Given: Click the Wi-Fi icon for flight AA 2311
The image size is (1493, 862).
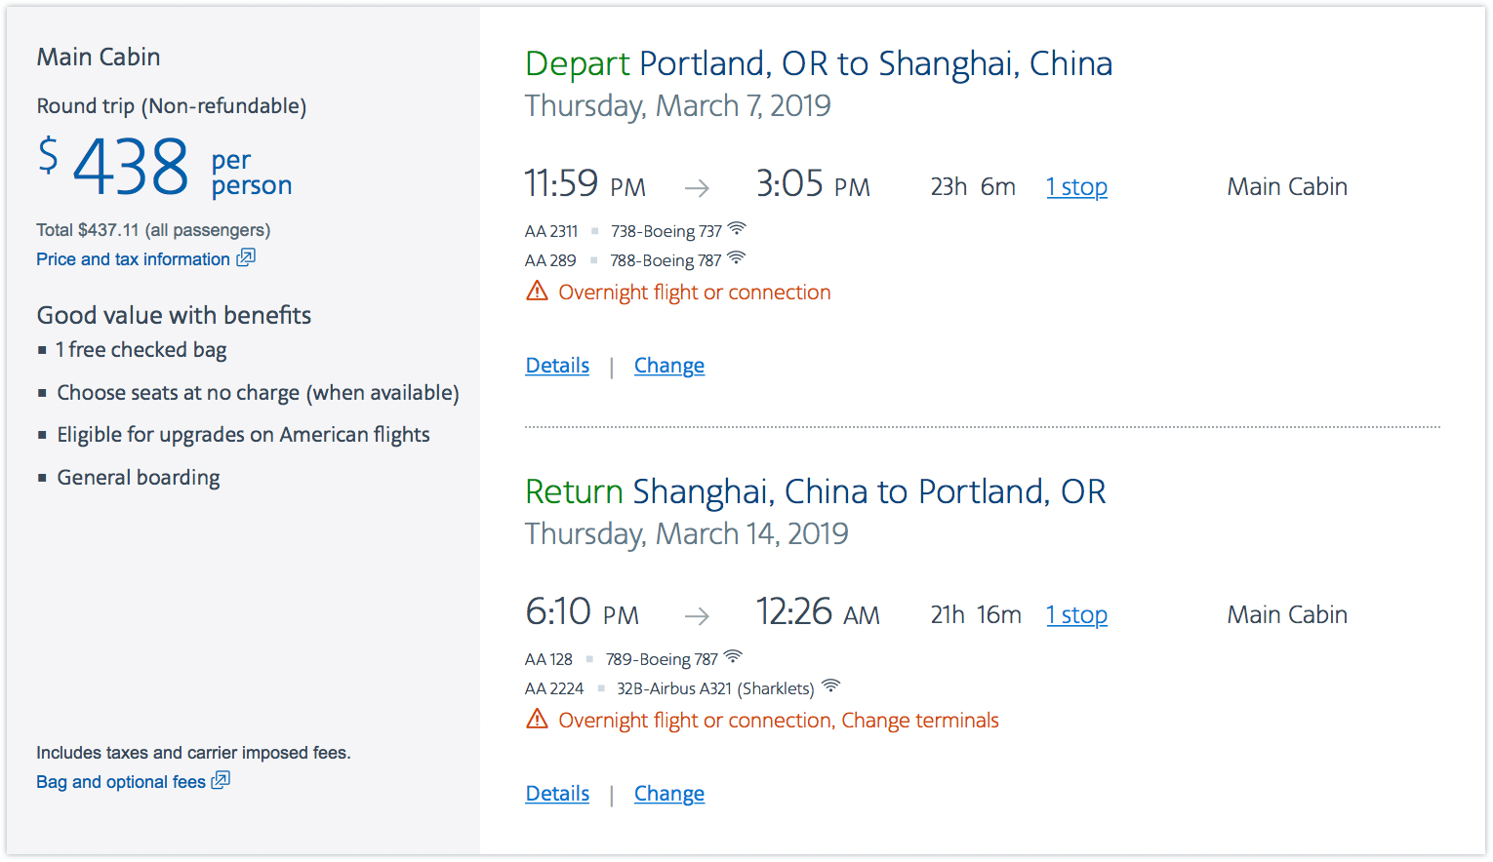Looking at the screenshot, I should click(737, 229).
